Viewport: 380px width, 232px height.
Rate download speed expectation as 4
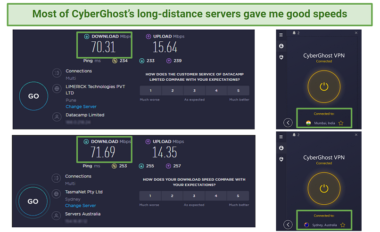[215, 196]
